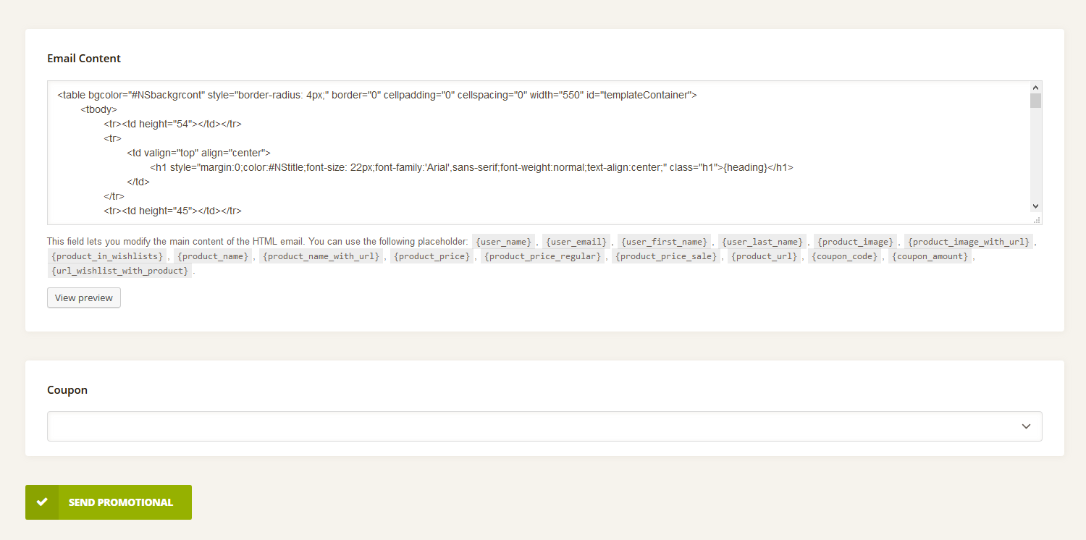Click the {user_first_name} placeholder
This screenshot has width=1086, height=540.
(x=664, y=242)
